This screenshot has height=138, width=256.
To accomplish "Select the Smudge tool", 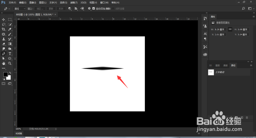I will pos(3,49).
